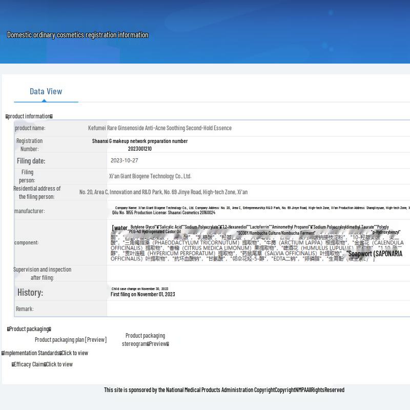Click the Jinye Road residential address value
This screenshot has width=410, height=410.
point(163,192)
